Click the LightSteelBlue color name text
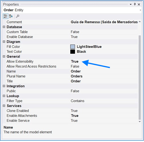144x142 pixels. (x=89, y=47)
